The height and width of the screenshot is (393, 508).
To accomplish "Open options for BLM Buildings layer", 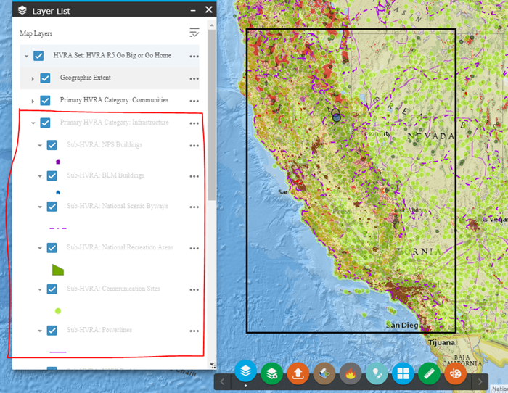I will (194, 176).
